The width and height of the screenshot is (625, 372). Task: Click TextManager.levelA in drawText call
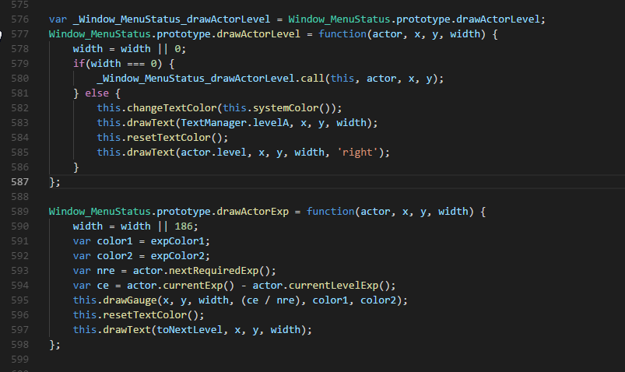click(235, 123)
